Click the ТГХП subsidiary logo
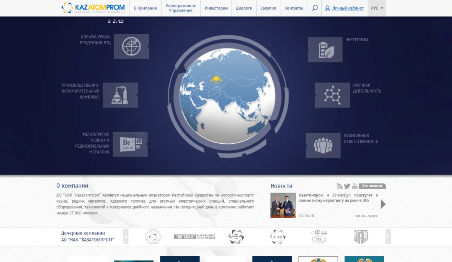The width and height of the screenshot is (452, 262). point(278,237)
